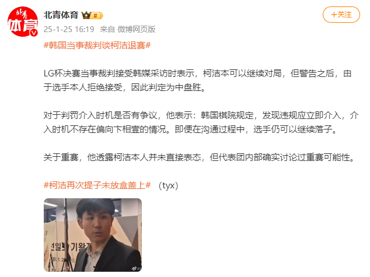Click the paragraph starting with 关于重赛
Screen dimensions: 370x277
199,157
